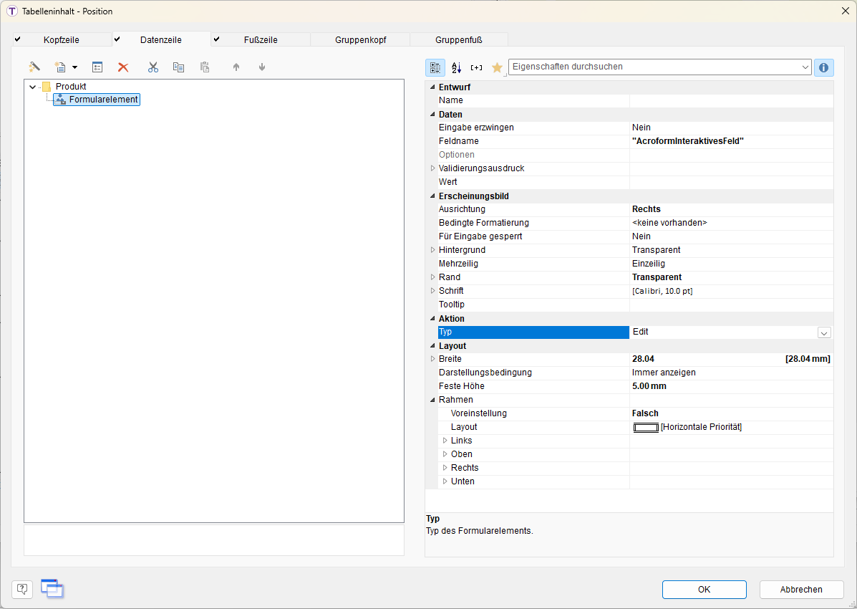This screenshot has width=857, height=609.
Task: Switch to categorized property view
Action: click(435, 67)
